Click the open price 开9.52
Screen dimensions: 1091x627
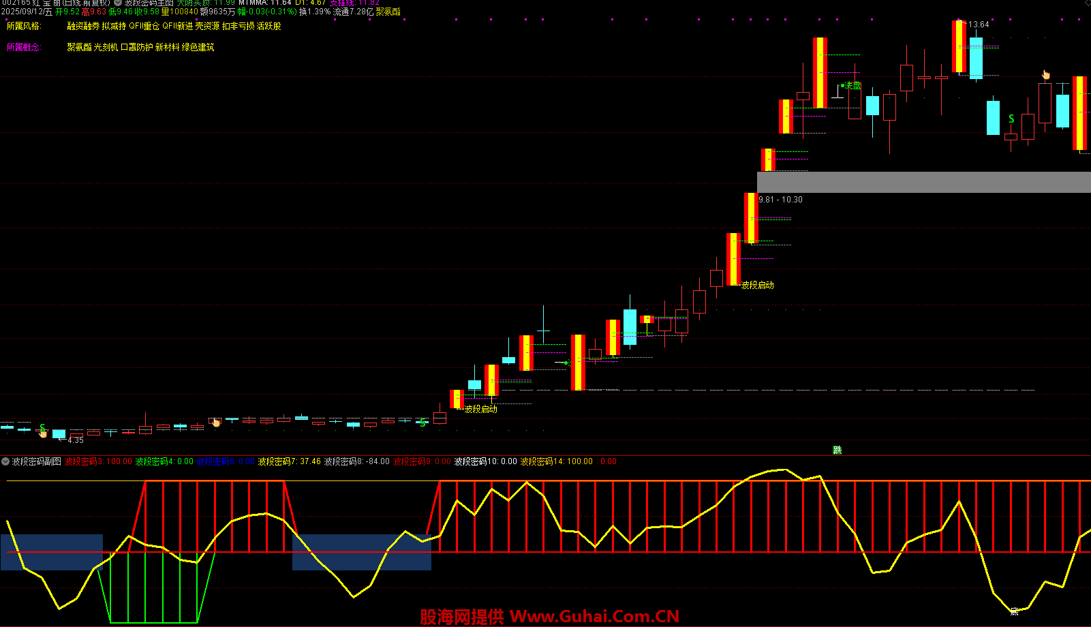pyautogui.click(x=67, y=12)
